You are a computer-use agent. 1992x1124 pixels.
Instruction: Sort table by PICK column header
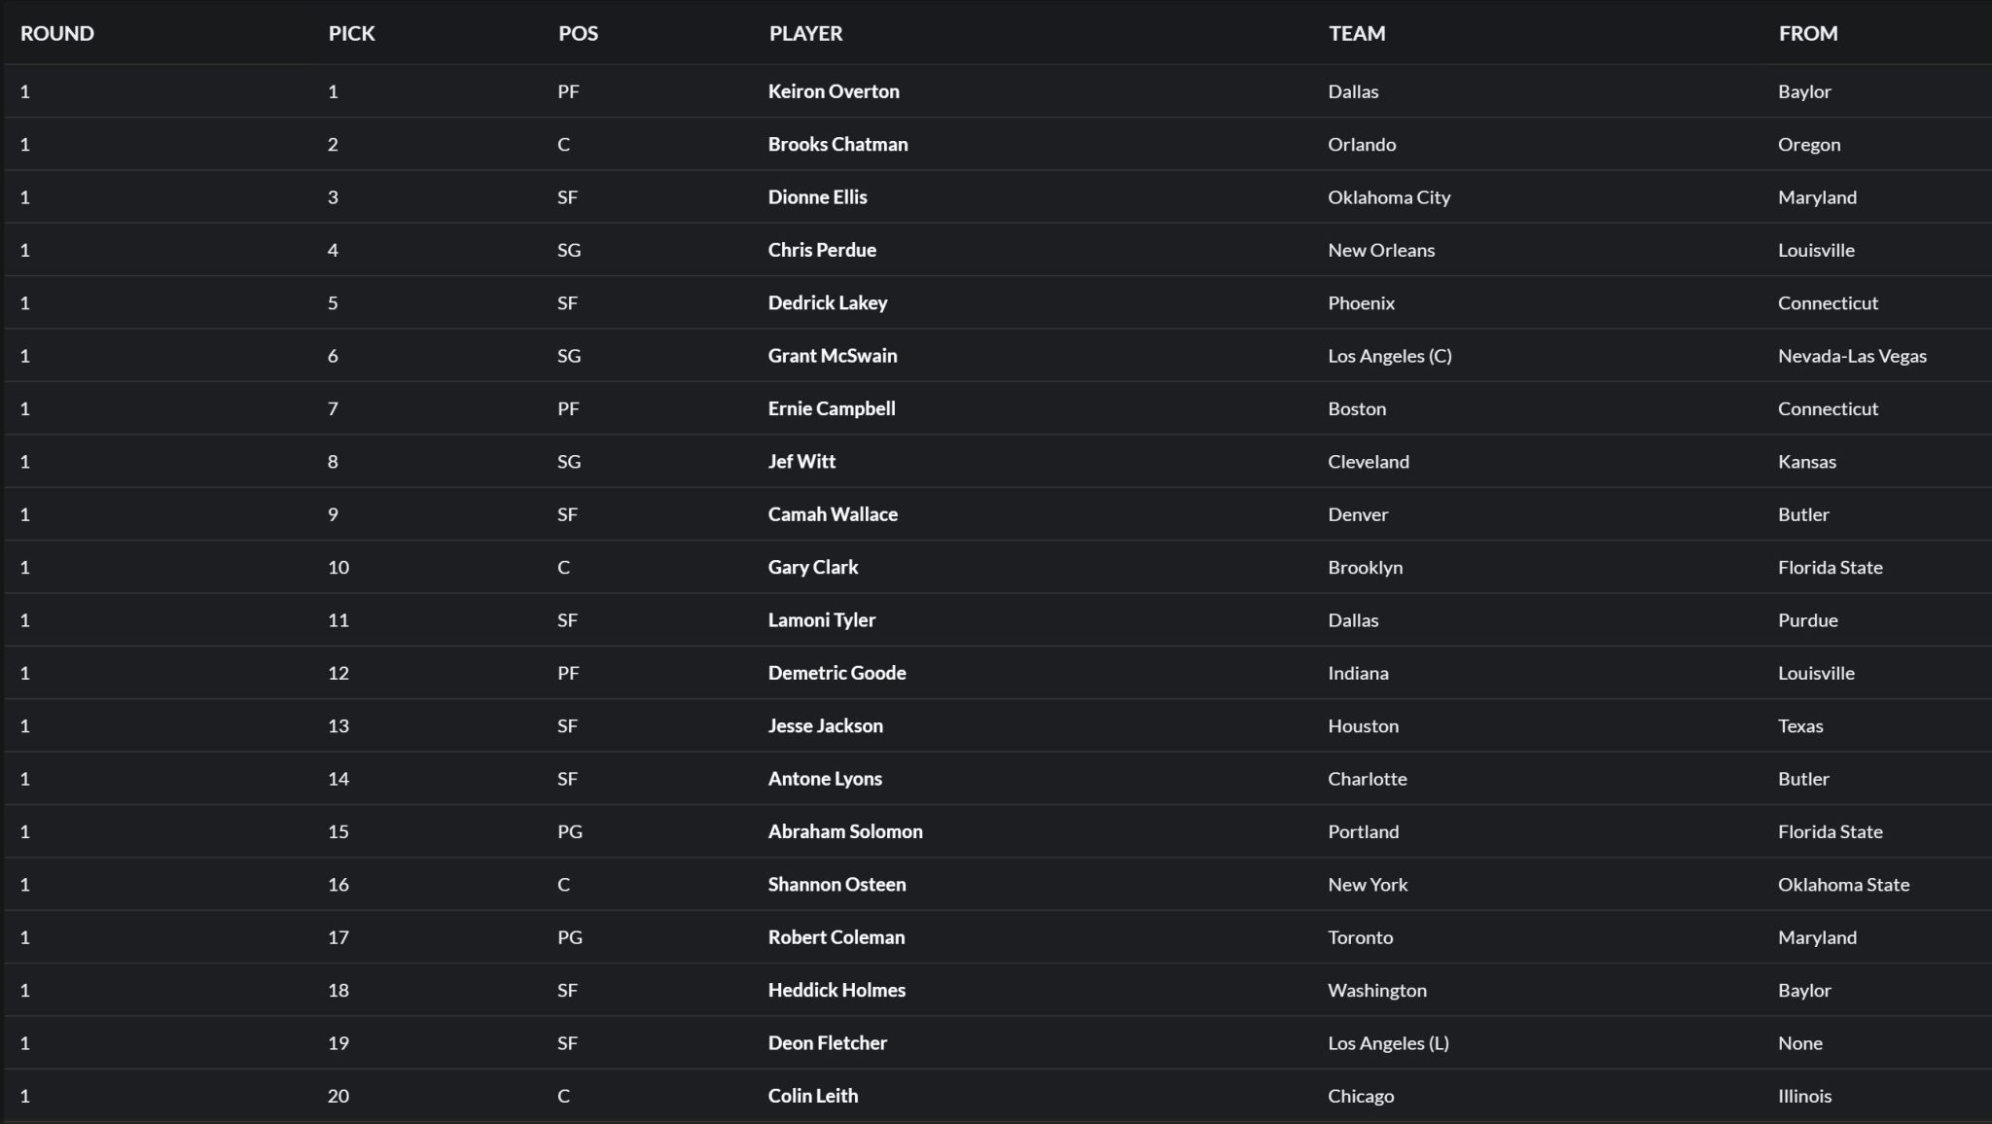(351, 33)
